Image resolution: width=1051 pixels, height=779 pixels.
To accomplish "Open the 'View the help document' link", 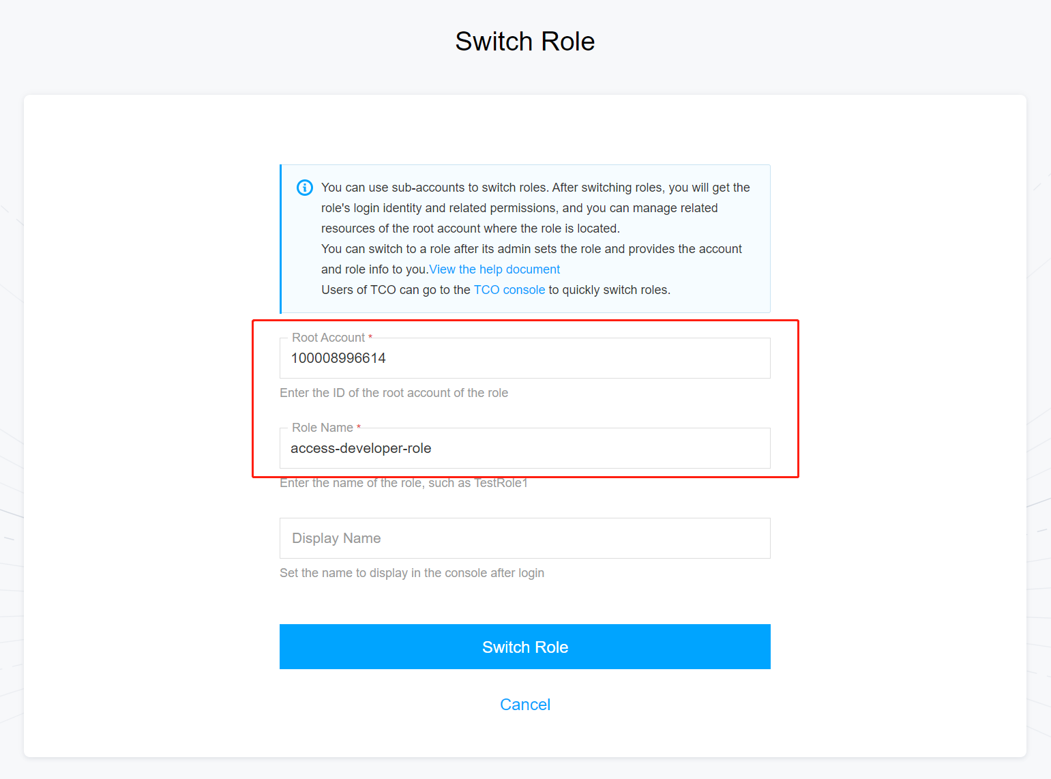I will click(x=494, y=269).
